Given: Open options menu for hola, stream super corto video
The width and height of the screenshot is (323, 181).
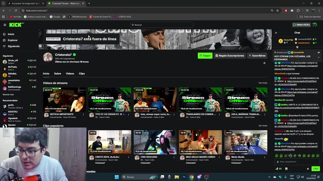Looking at the screenshot, I should click(x=174, y=114).
